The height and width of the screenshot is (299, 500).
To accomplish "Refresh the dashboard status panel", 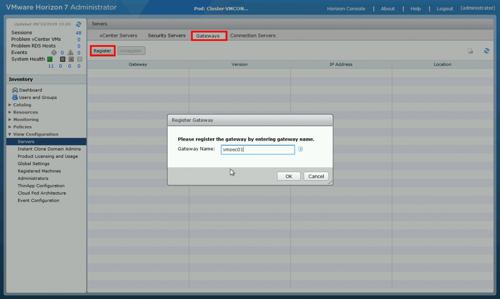I will coord(79,23).
